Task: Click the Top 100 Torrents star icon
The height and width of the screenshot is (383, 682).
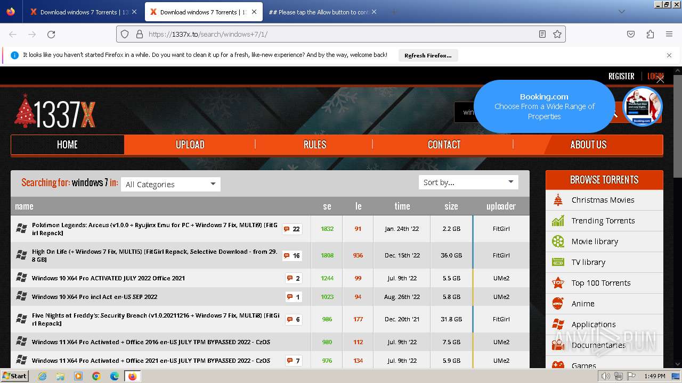Action: pyautogui.click(x=558, y=283)
